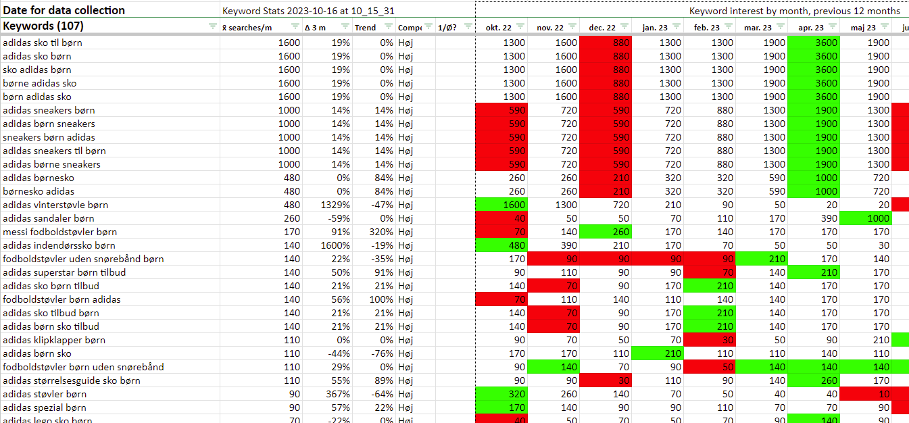Click the okt. 22 column filter icon
Image resolution: width=909 pixels, height=423 pixels.
[520, 26]
